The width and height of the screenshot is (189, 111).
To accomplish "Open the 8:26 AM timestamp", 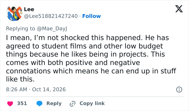I will pyautogui.click(x=16, y=90).
